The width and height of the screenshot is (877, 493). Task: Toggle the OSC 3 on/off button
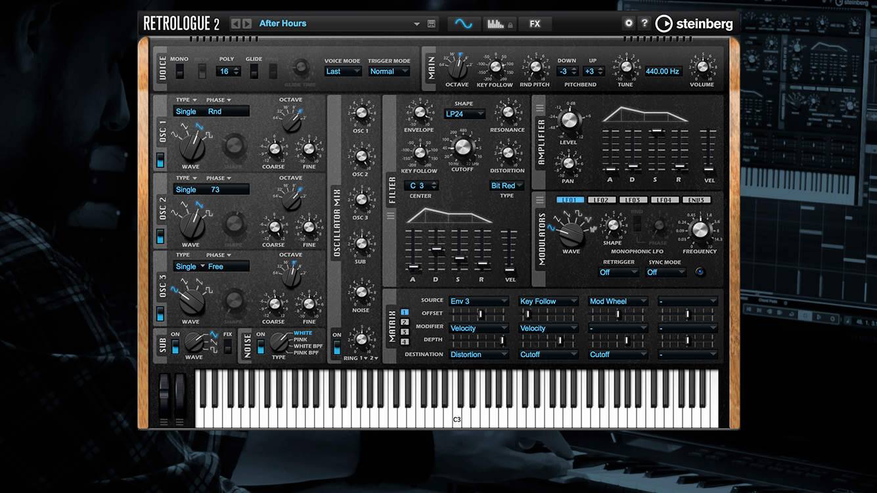pyautogui.click(x=160, y=314)
